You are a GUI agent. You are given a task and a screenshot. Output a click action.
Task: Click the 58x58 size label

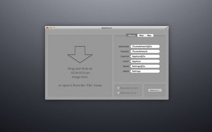click(126, 66)
